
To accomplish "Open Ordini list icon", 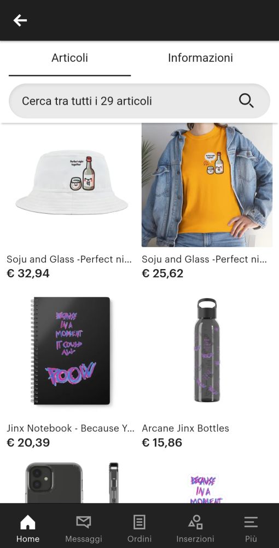I will pos(139,523).
